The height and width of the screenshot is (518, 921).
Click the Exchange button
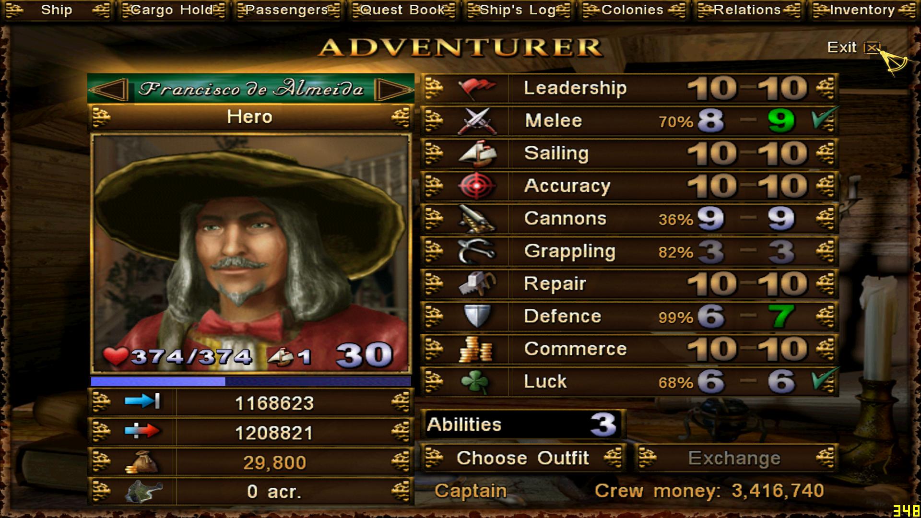735,458
